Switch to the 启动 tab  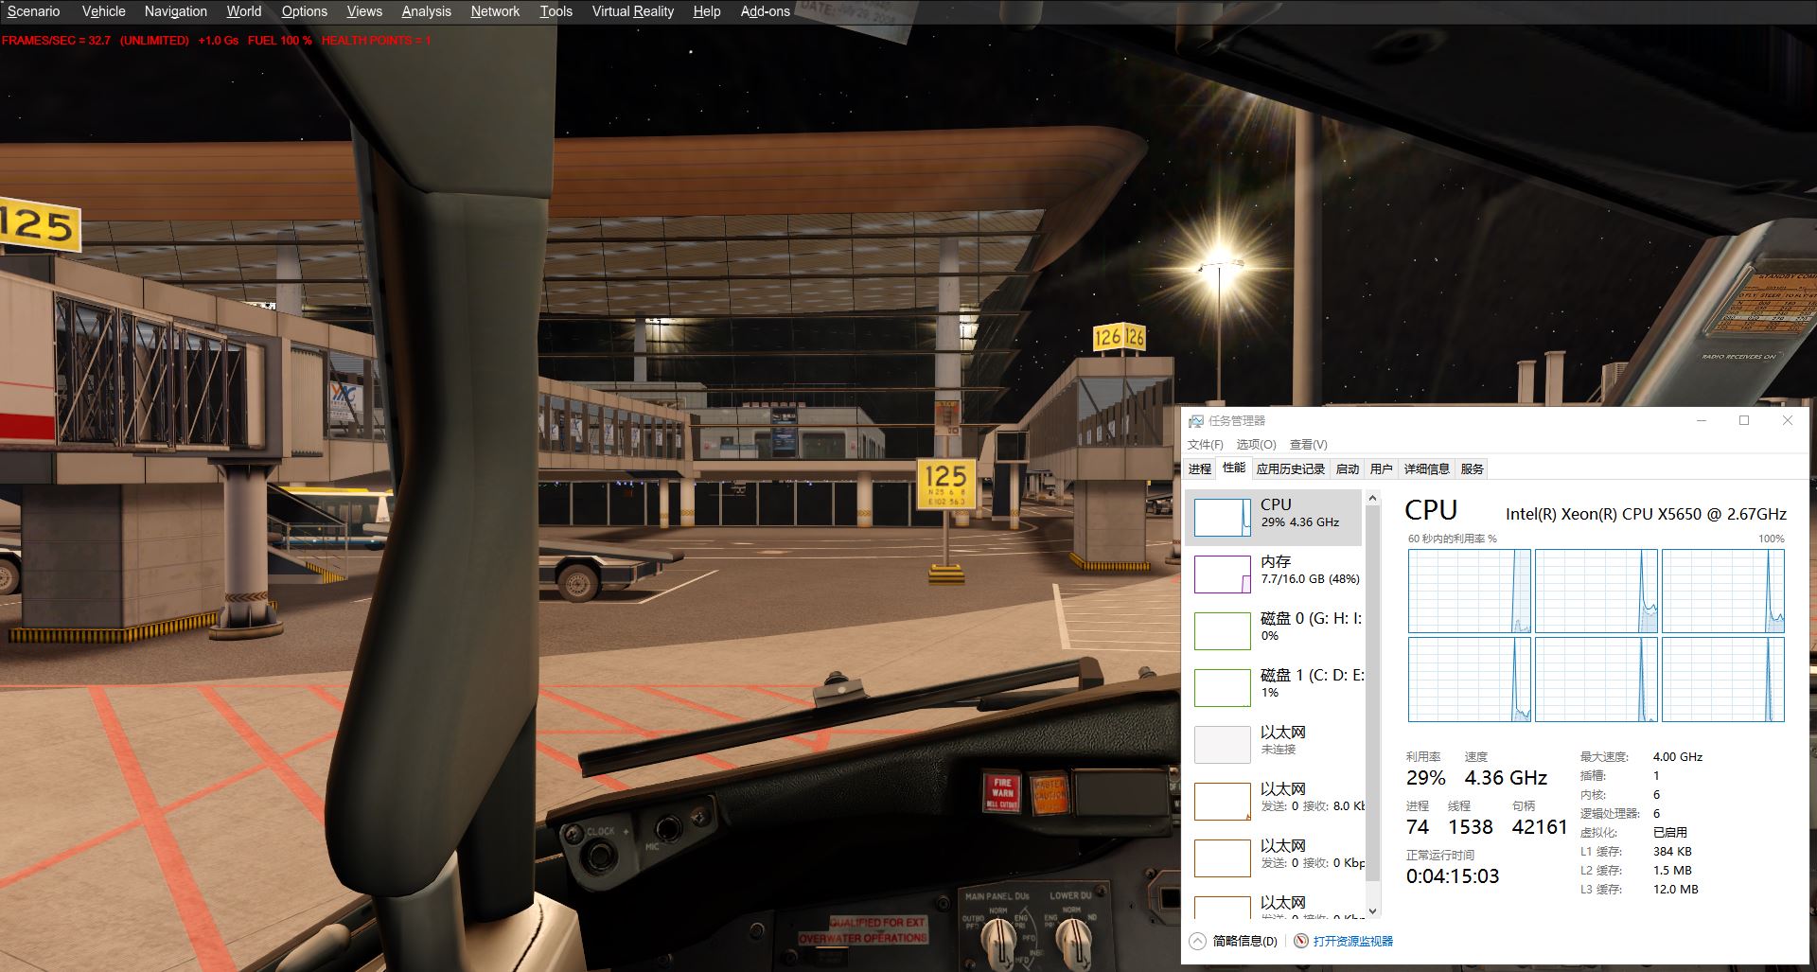tap(1347, 468)
